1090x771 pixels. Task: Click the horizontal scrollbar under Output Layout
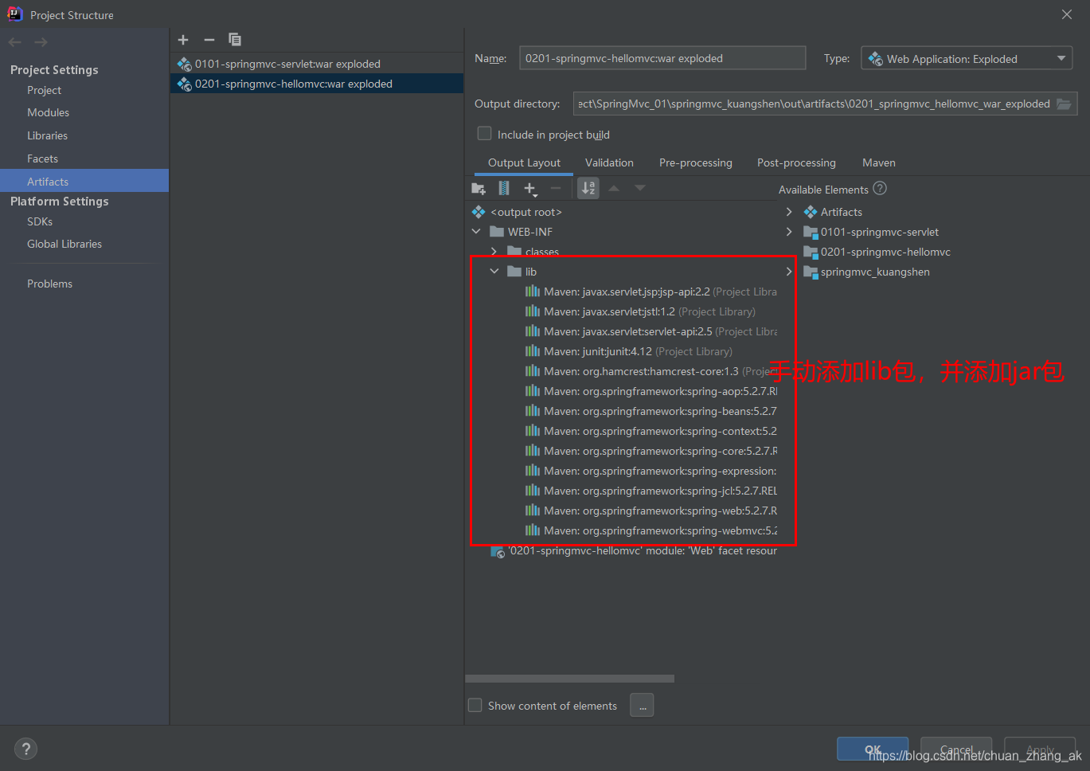(x=569, y=679)
